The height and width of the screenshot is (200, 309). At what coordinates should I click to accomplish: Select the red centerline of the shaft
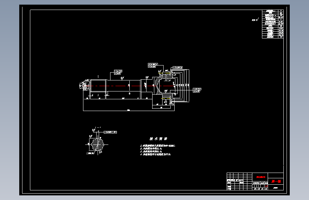coord(129,86)
